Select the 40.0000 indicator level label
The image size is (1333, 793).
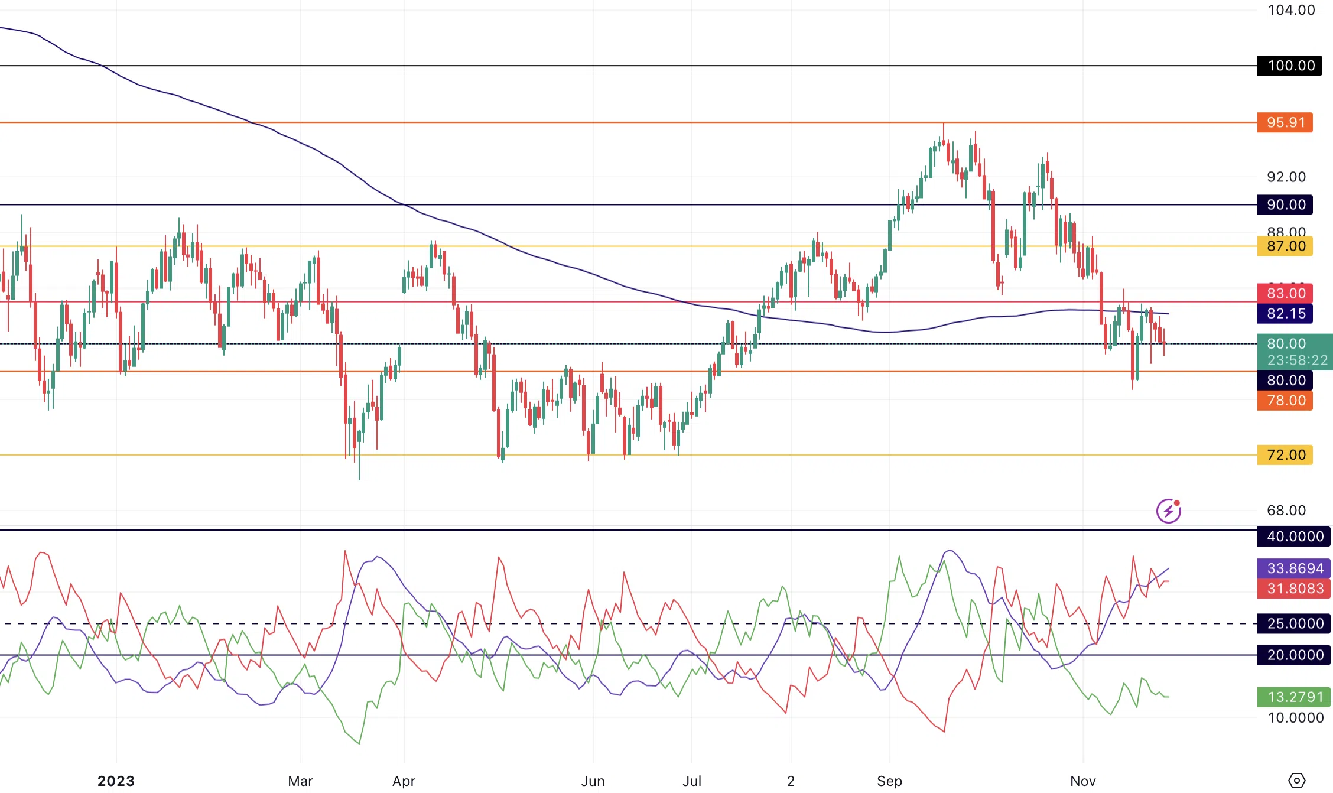pyautogui.click(x=1294, y=537)
